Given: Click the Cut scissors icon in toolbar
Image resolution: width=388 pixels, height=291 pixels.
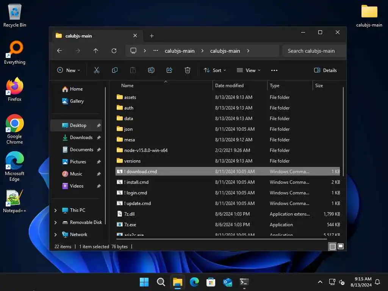Looking at the screenshot, I should coord(97,70).
